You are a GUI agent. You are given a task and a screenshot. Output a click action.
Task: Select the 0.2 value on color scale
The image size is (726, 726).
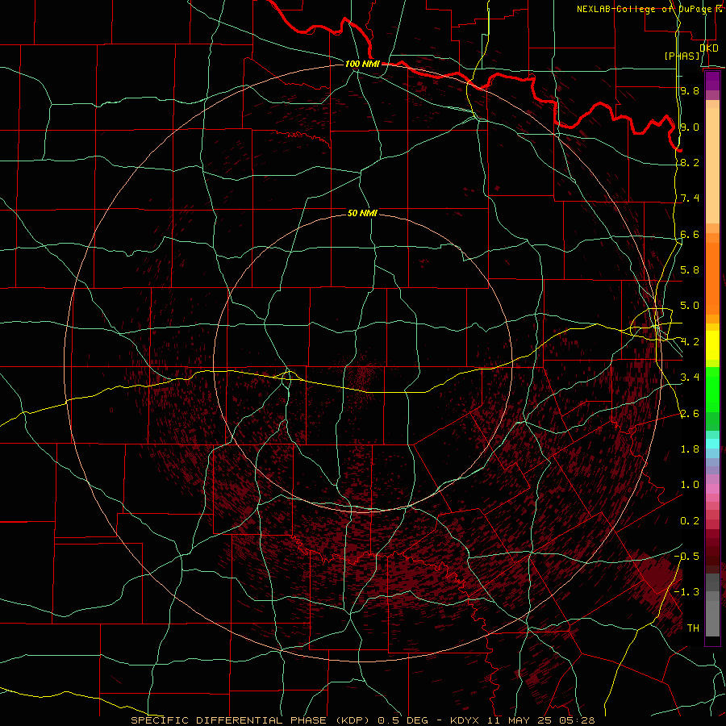pyautogui.click(x=690, y=521)
